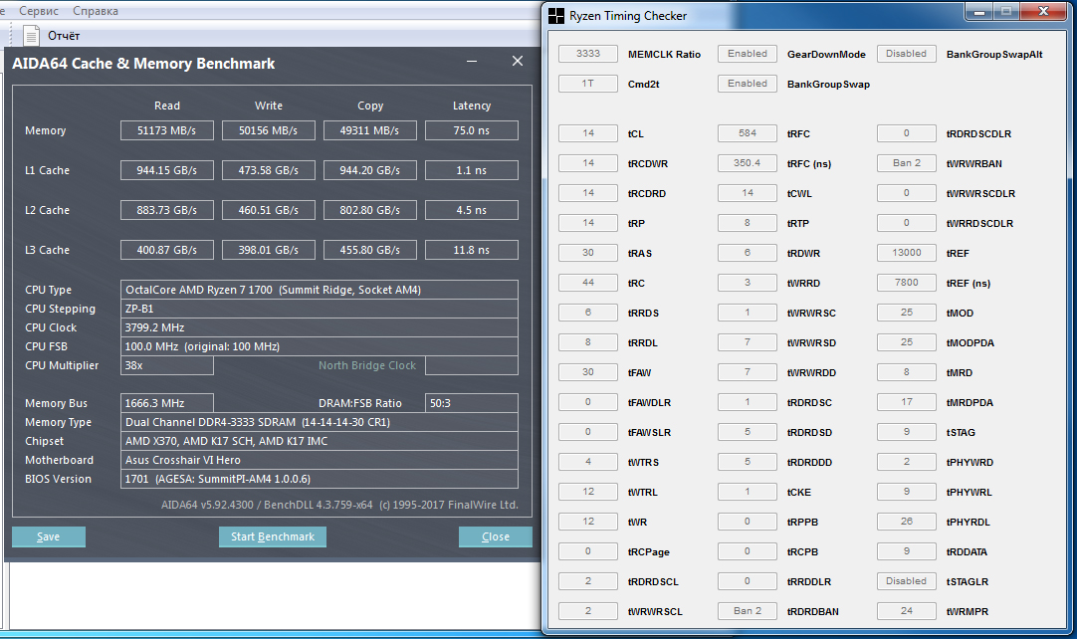The width and height of the screenshot is (1077, 639).
Task: Click the tSTAGLR Disabled field
Action: click(907, 581)
